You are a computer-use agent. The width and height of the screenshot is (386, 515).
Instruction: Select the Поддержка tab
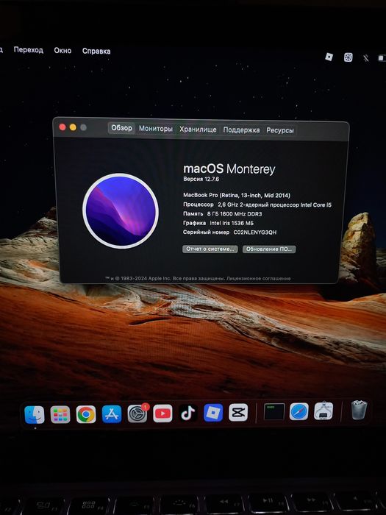(241, 130)
